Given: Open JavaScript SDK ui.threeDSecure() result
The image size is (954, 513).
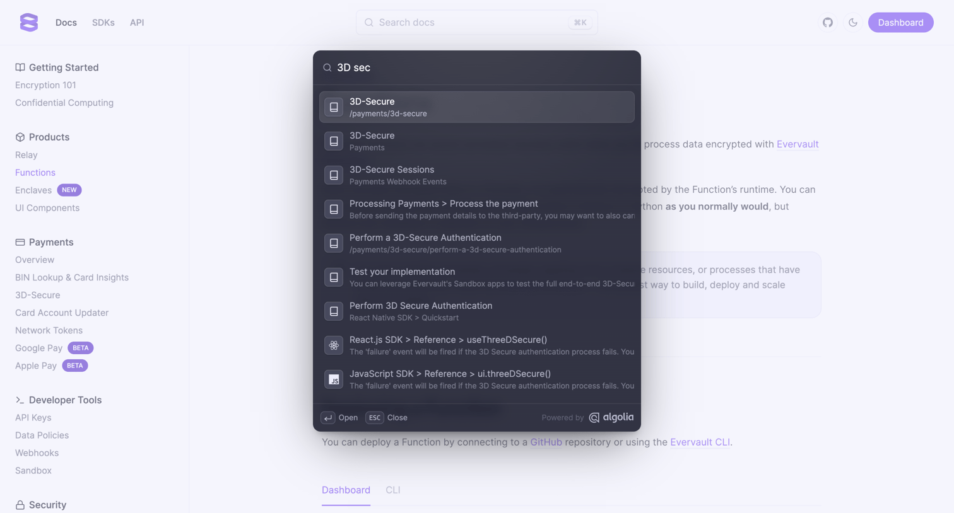Looking at the screenshot, I should [x=477, y=379].
